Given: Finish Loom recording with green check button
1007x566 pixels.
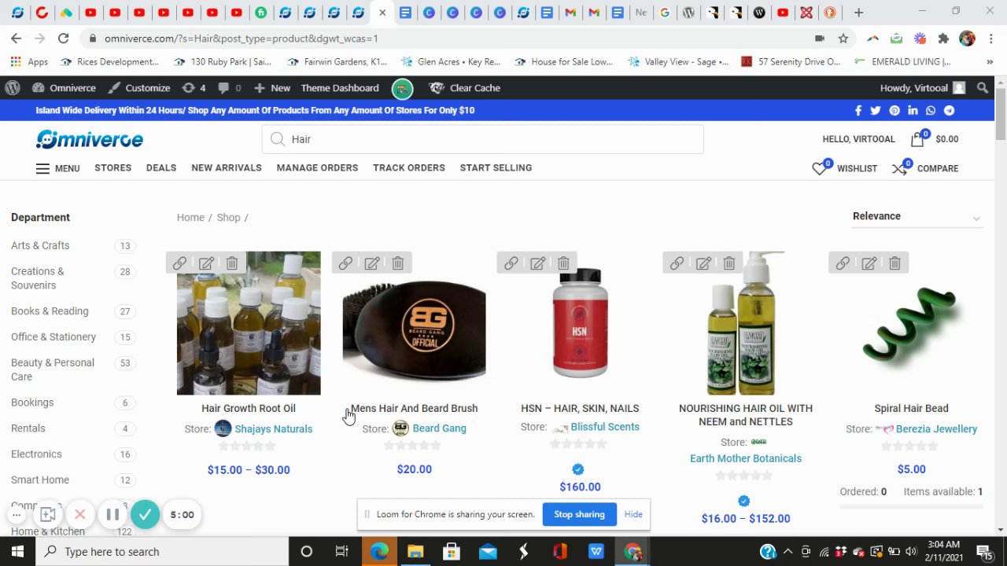Looking at the screenshot, I should (x=145, y=515).
